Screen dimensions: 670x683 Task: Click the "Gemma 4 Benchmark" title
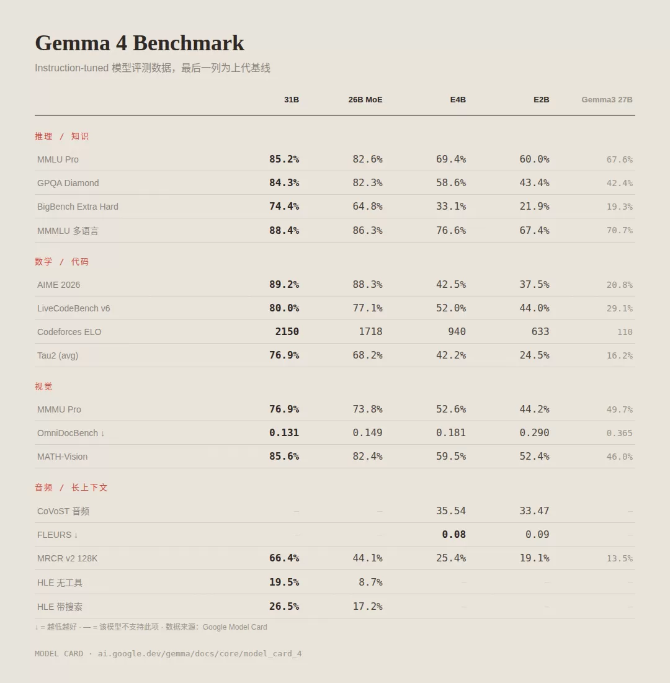[x=140, y=43]
